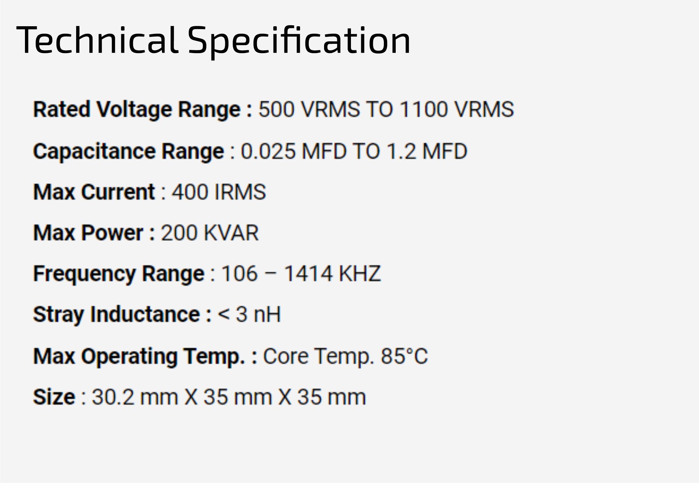Select the 400 IRMS value
This screenshot has width=699, height=483.
(219, 192)
